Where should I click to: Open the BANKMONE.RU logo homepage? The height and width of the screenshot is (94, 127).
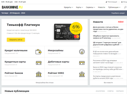(x=12, y=7)
